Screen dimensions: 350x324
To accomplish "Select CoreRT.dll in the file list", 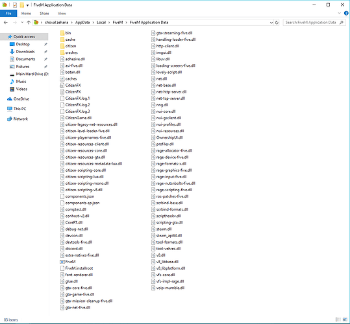I will (71, 222).
